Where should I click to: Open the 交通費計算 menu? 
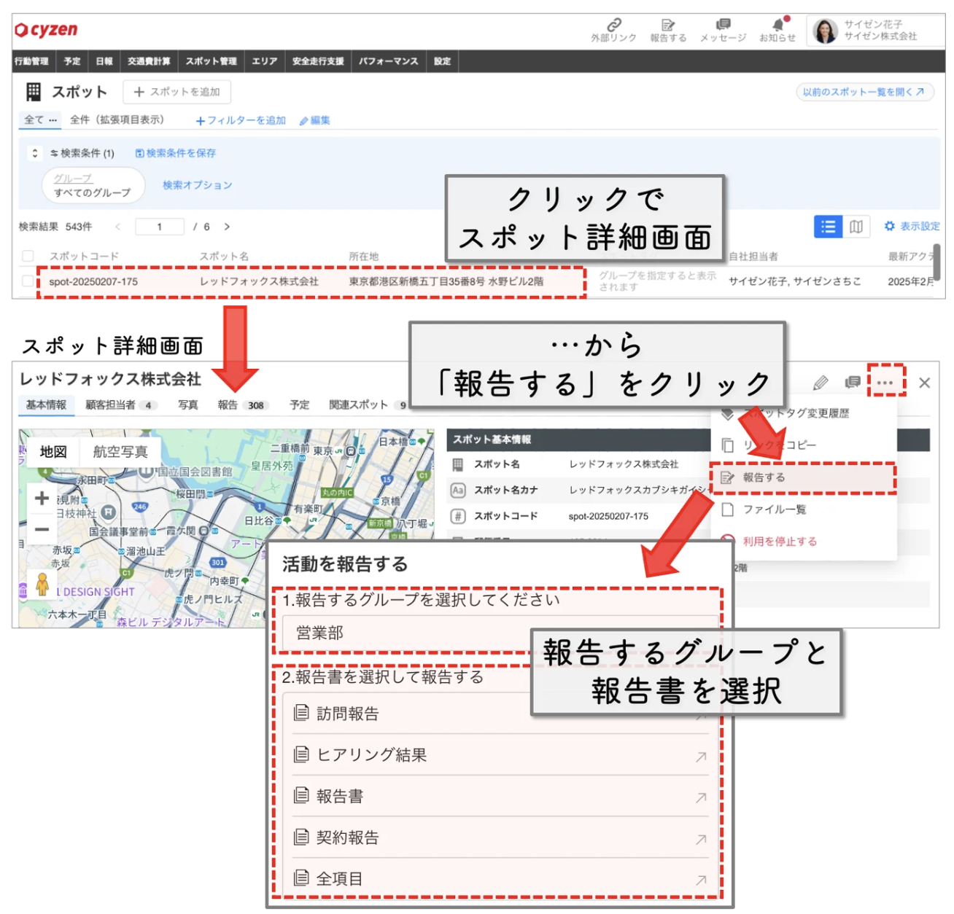[149, 61]
